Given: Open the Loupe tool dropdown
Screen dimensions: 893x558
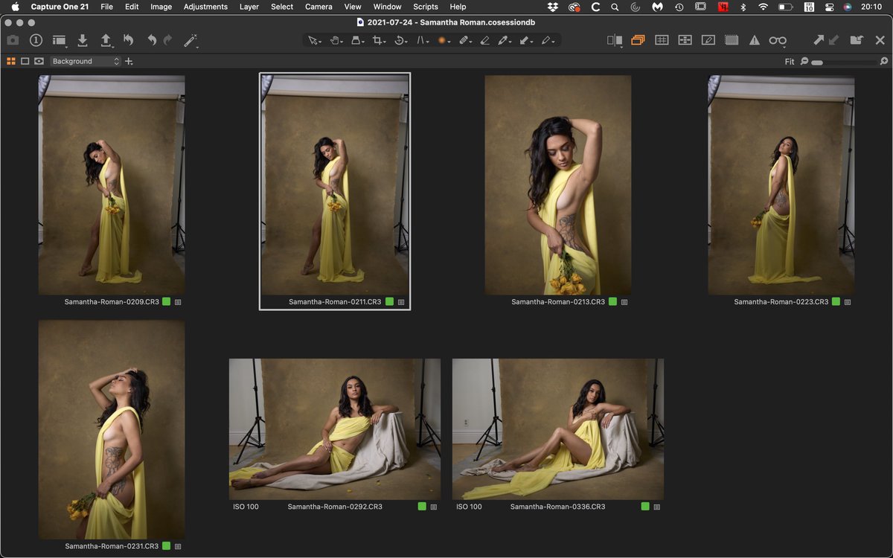Looking at the screenshot, I should click(357, 41).
